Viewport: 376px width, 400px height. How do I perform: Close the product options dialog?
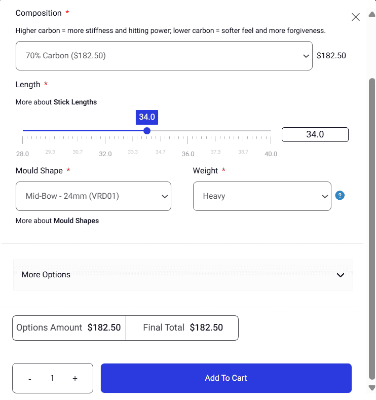point(356,17)
